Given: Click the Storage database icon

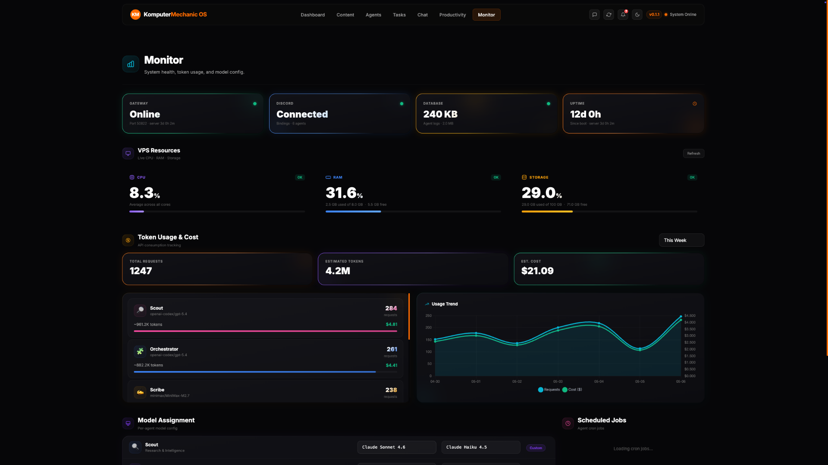Looking at the screenshot, I should (x=524, y=177).
